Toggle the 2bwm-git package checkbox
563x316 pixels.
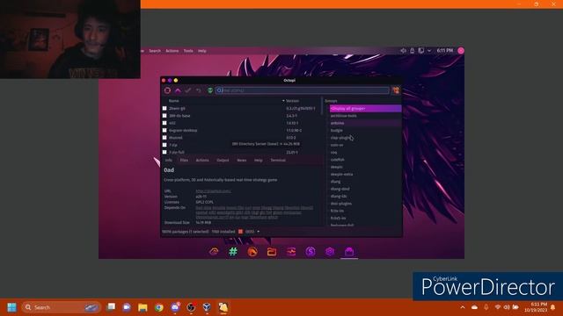point(165,108)
